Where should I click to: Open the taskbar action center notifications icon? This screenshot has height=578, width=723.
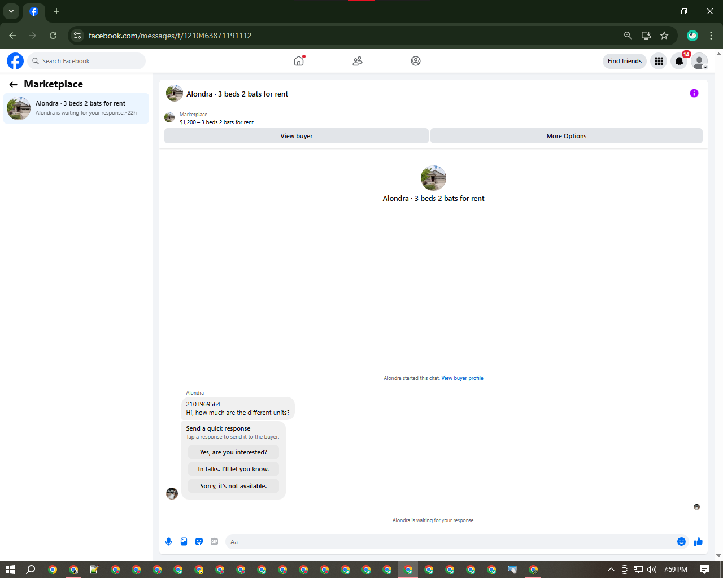[704, 570]
